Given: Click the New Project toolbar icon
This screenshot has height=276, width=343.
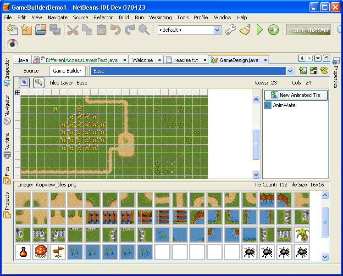Looking at the screenshot, I should [27, 30].
